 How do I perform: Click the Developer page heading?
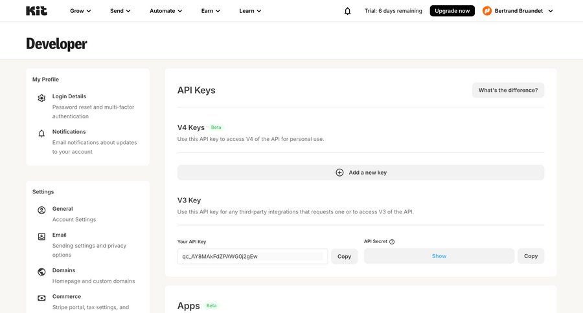(x=56, y=44)
